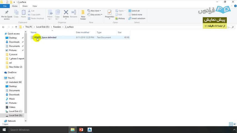
Task: Open the AutoCAD taskbar app
Action: click(89, 130)
